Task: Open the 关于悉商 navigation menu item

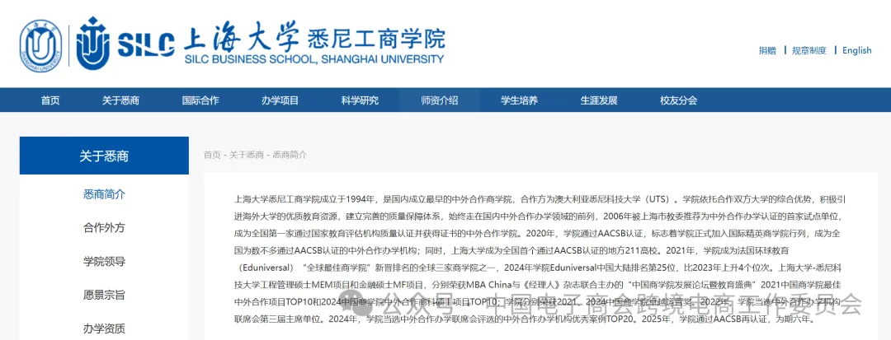Action: coord(120,101)
